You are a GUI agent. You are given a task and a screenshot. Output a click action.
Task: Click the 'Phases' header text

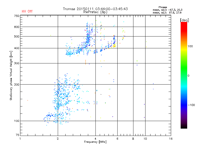pos(163,7)
